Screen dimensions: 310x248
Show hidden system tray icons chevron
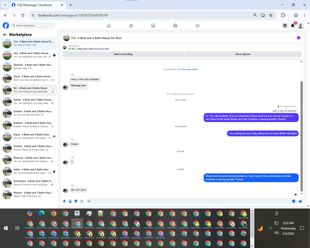click(x=271, y=228)
